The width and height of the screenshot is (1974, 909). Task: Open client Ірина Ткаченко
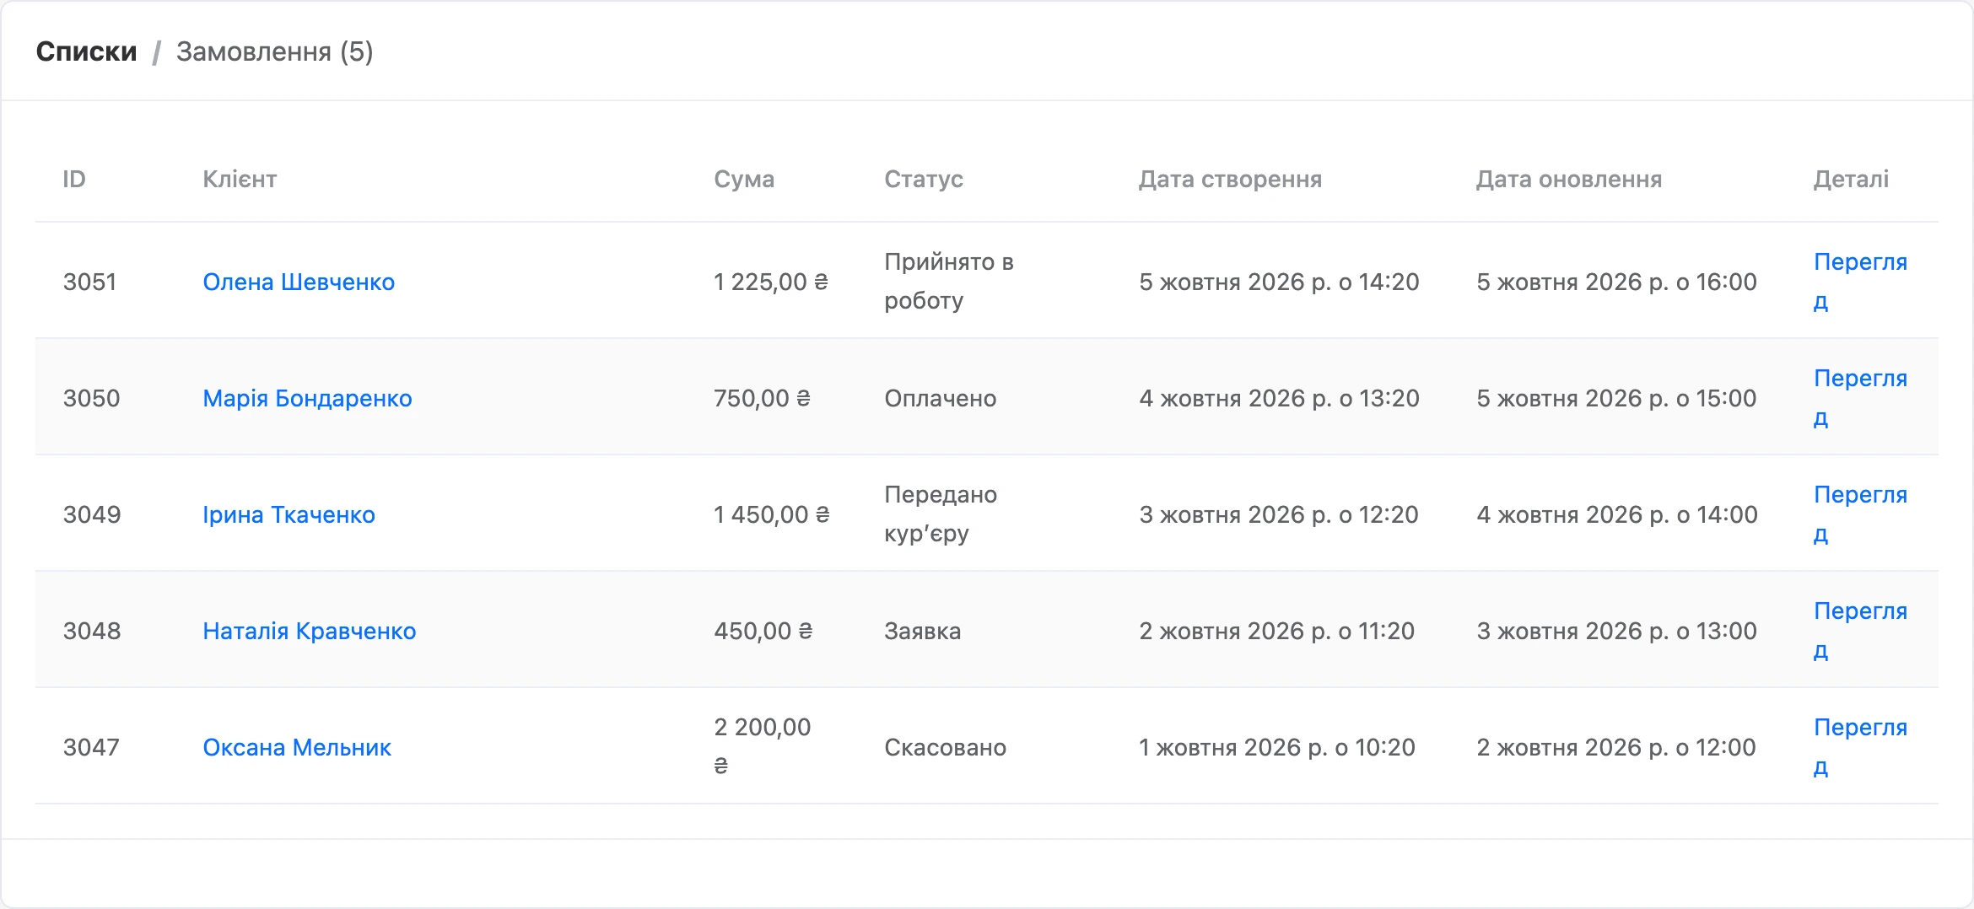coord(289,514)
